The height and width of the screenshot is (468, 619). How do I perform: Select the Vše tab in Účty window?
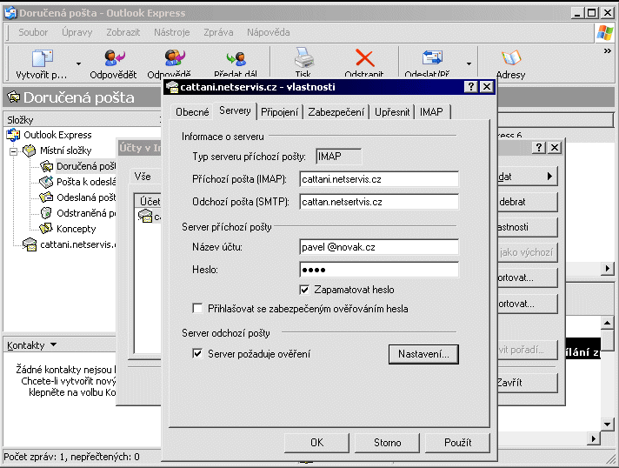(143, 176)
